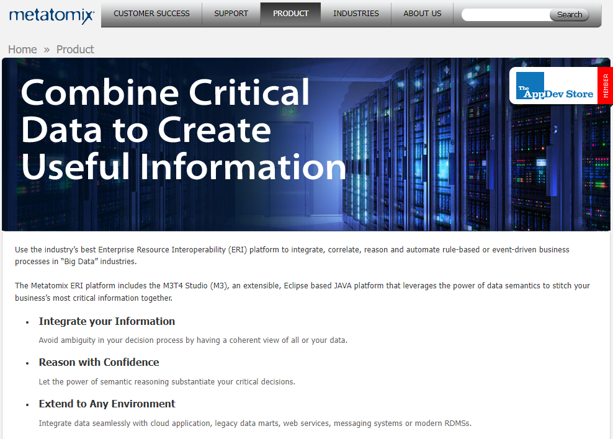The width and height of the screenshot is (613, 439).
Task: Go to the About Us page
Action: pyautogui.click(x=423, y=14)
